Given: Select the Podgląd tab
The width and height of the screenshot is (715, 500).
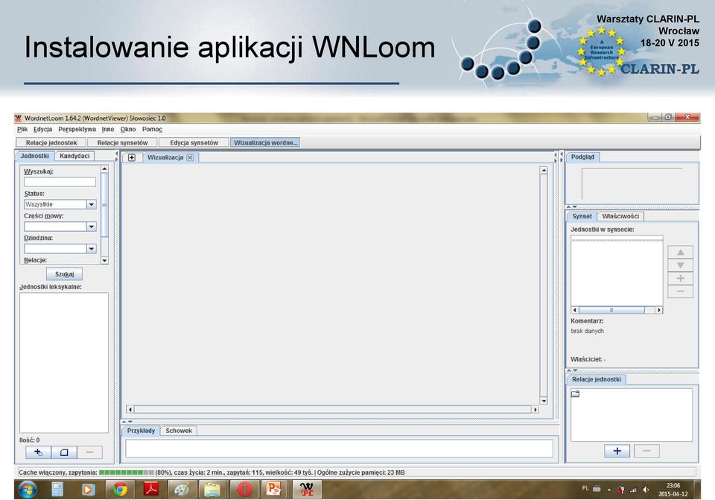Looking at the screenshot, I should click(582, 157).
